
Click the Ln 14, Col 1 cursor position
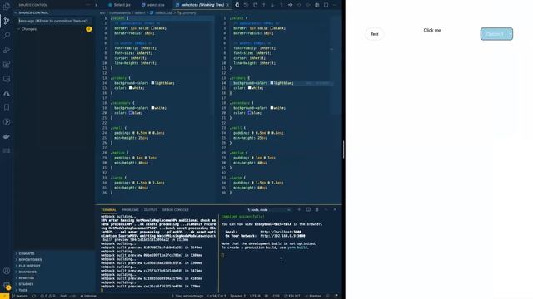pos(217,296)
